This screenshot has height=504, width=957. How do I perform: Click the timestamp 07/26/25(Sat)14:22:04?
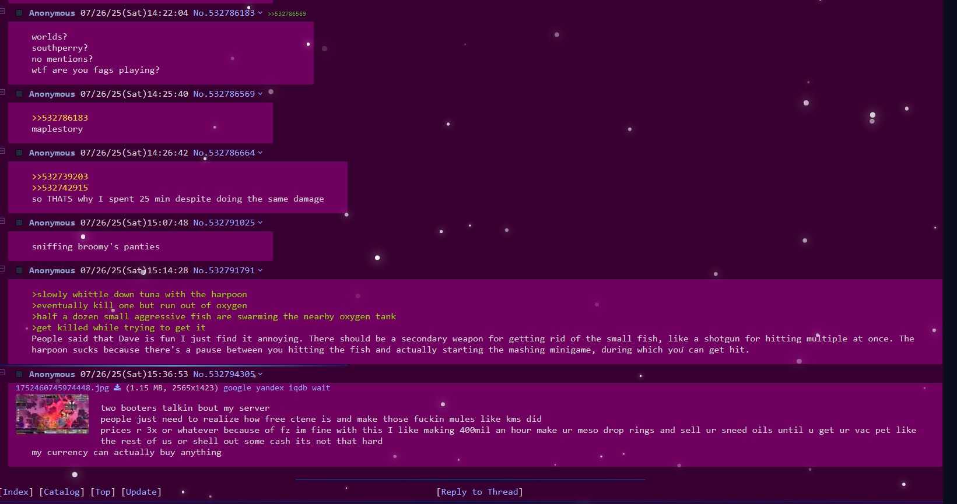point(134,13)
